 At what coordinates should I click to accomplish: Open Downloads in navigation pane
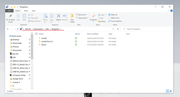pyautogui.click(x=17, y=43)
